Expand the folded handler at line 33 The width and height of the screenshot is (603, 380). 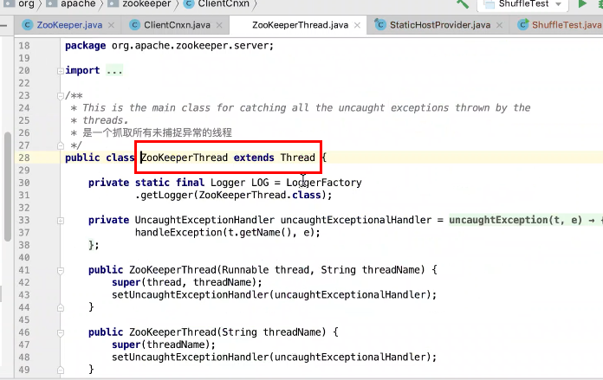coord(61,221)
